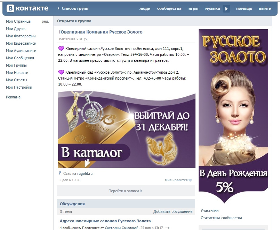Open the Ссылка rugold.ru link
The width and height of the screenshot is (280, 230).
(x=78, y=173)
